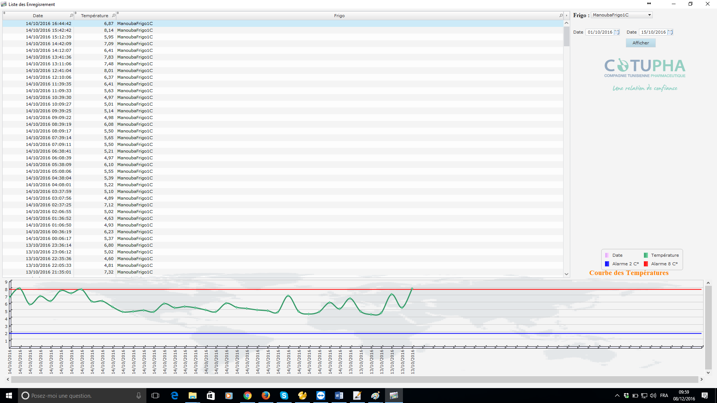
Task: Click the Afficher button
Action: pos(640,43)
